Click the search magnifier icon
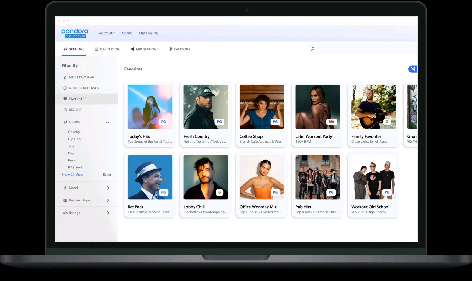The image size is (472, 281). pos(312,49)
